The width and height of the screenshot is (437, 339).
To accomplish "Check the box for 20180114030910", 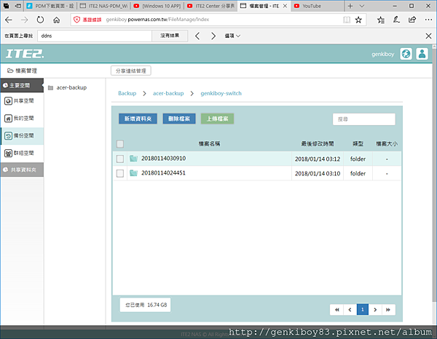I will pos(120,159).
